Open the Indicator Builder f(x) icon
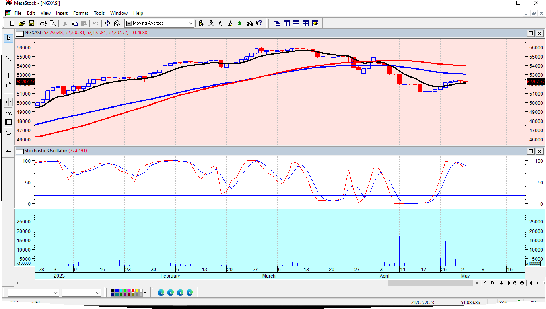The image size is (546, 309). click(x=221, y=23)
